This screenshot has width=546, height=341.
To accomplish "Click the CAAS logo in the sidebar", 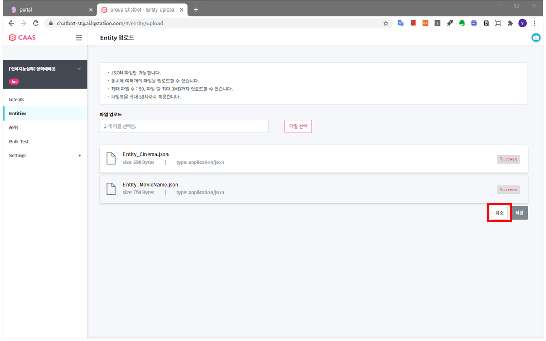I will pyautogui.click(x=22, y=38).
